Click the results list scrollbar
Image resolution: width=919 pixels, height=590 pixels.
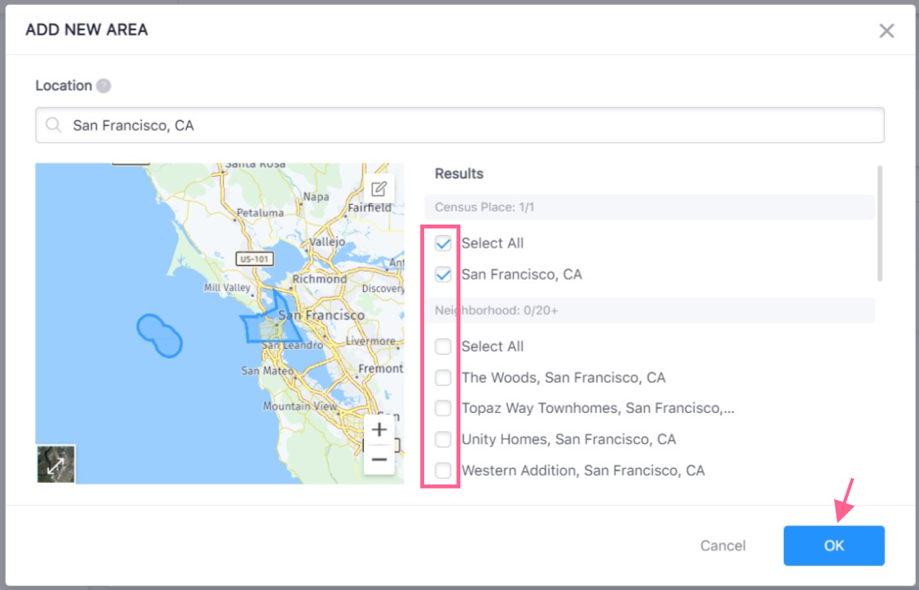click(x=880, y=224)
